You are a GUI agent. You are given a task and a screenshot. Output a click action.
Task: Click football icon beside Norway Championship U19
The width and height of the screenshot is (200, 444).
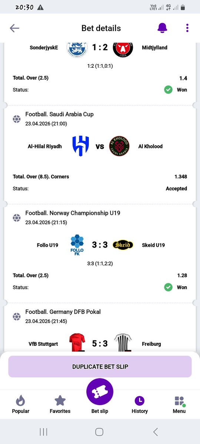tap(17, 218)
